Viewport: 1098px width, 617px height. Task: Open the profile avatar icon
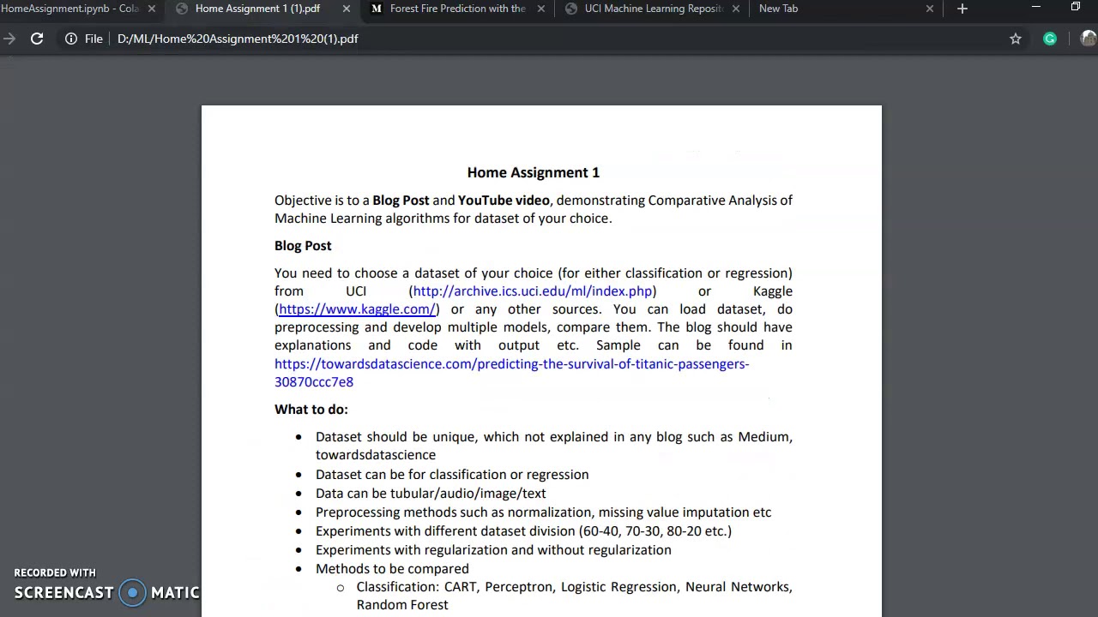pos(1089,39)
